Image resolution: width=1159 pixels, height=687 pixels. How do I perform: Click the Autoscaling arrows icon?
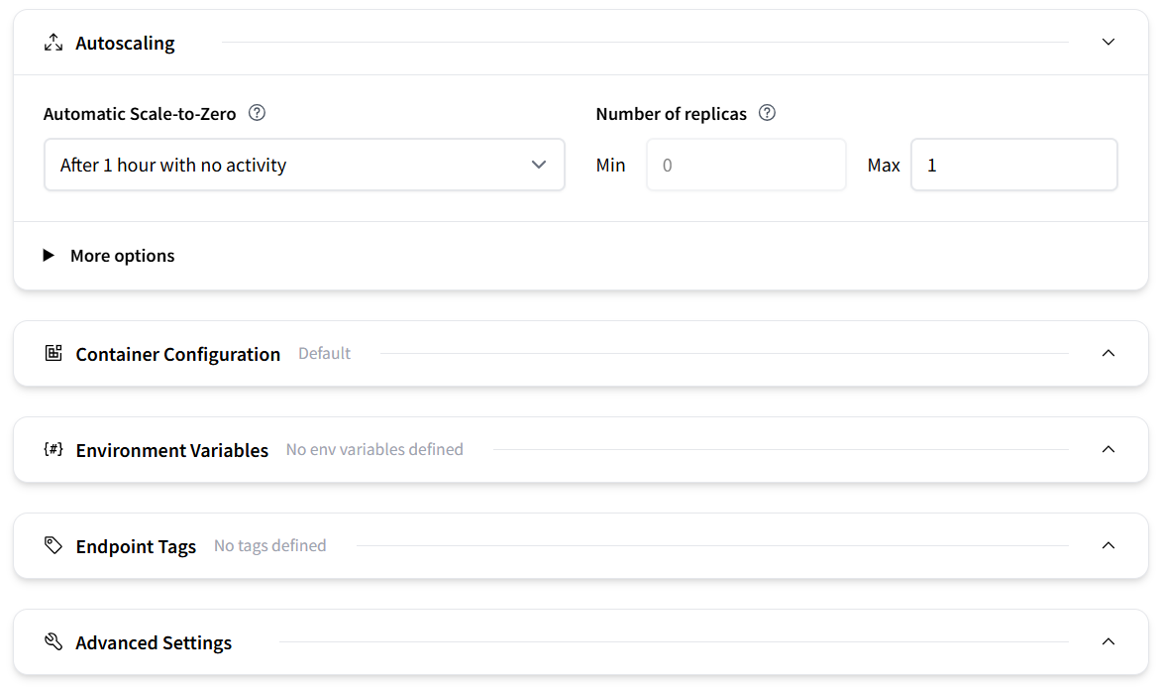click(x=53, y=43)
